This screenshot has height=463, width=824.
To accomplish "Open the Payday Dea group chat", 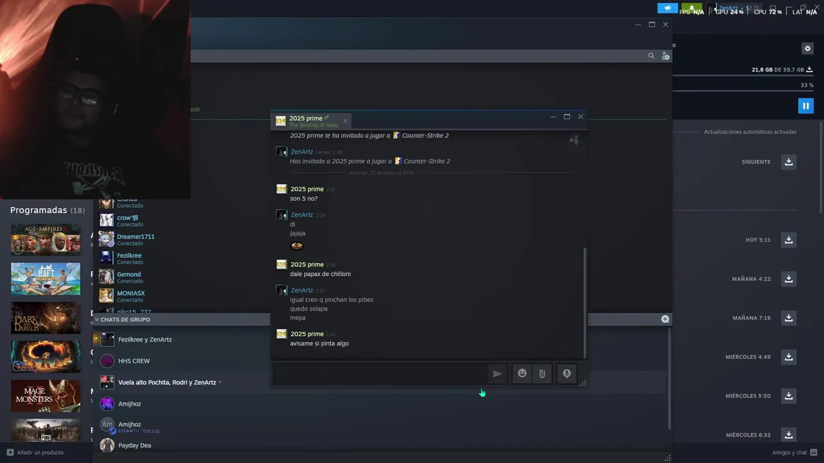I will (x=135, y=445).
